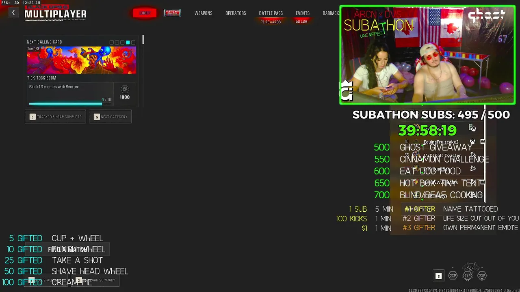The height and width of the screenshot is (292, 520).
Task: Click the challenge panel scrollbar
Action: 143,40
